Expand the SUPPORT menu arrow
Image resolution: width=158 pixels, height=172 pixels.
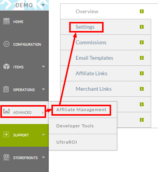(43, 135)
